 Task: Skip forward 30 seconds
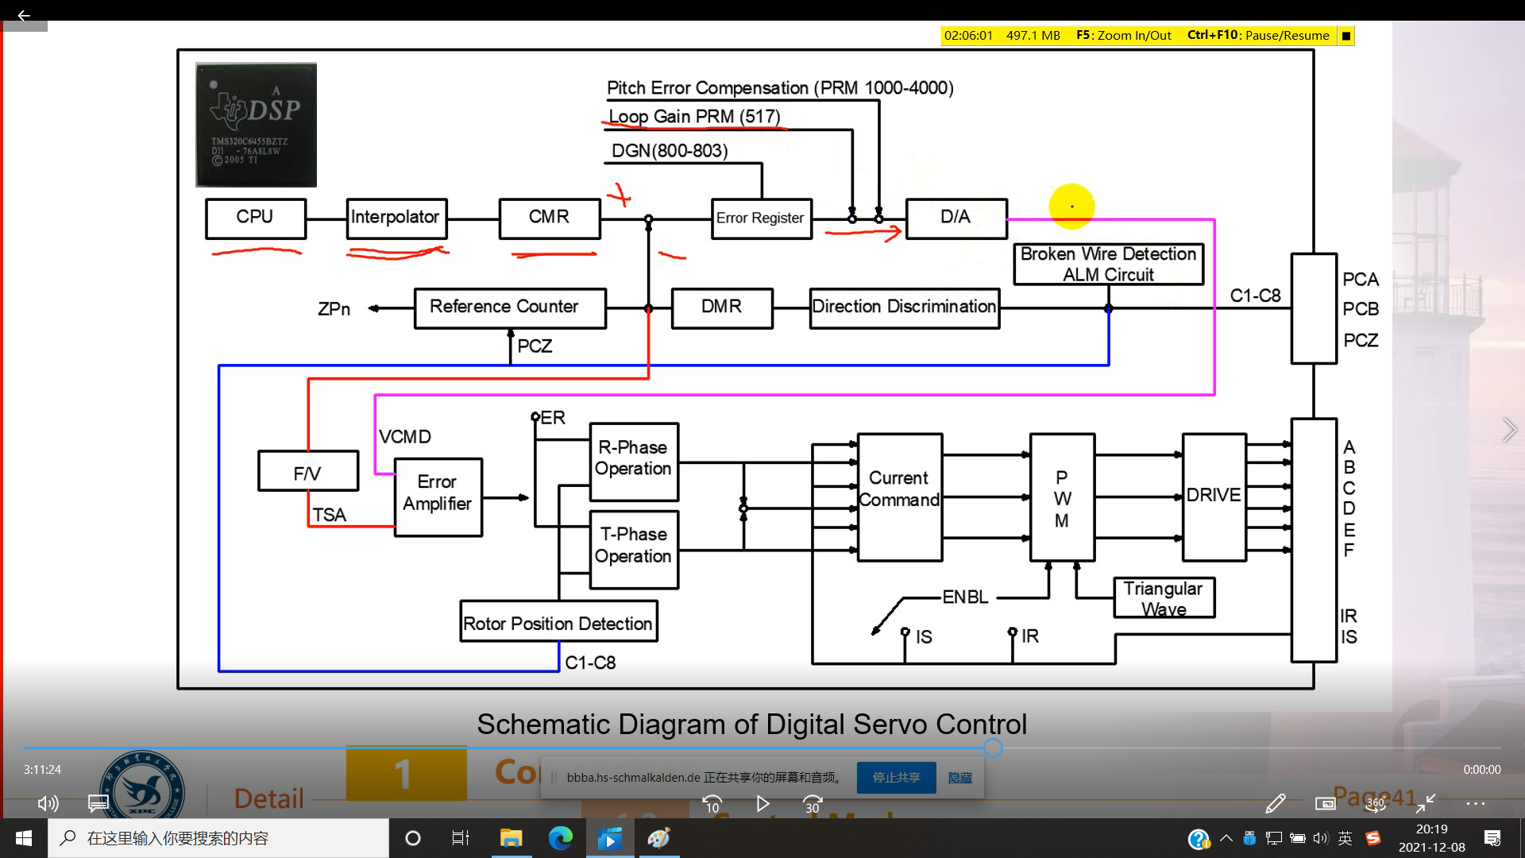(x=813, y=804)
